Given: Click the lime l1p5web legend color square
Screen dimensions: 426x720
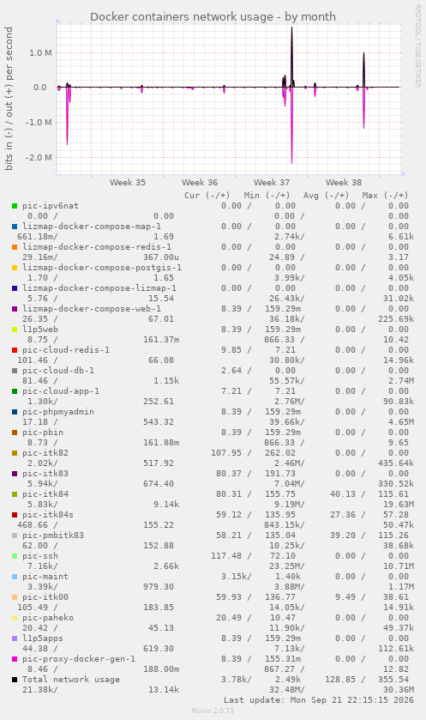Looking at the screenshot, I should click(15, 330).
